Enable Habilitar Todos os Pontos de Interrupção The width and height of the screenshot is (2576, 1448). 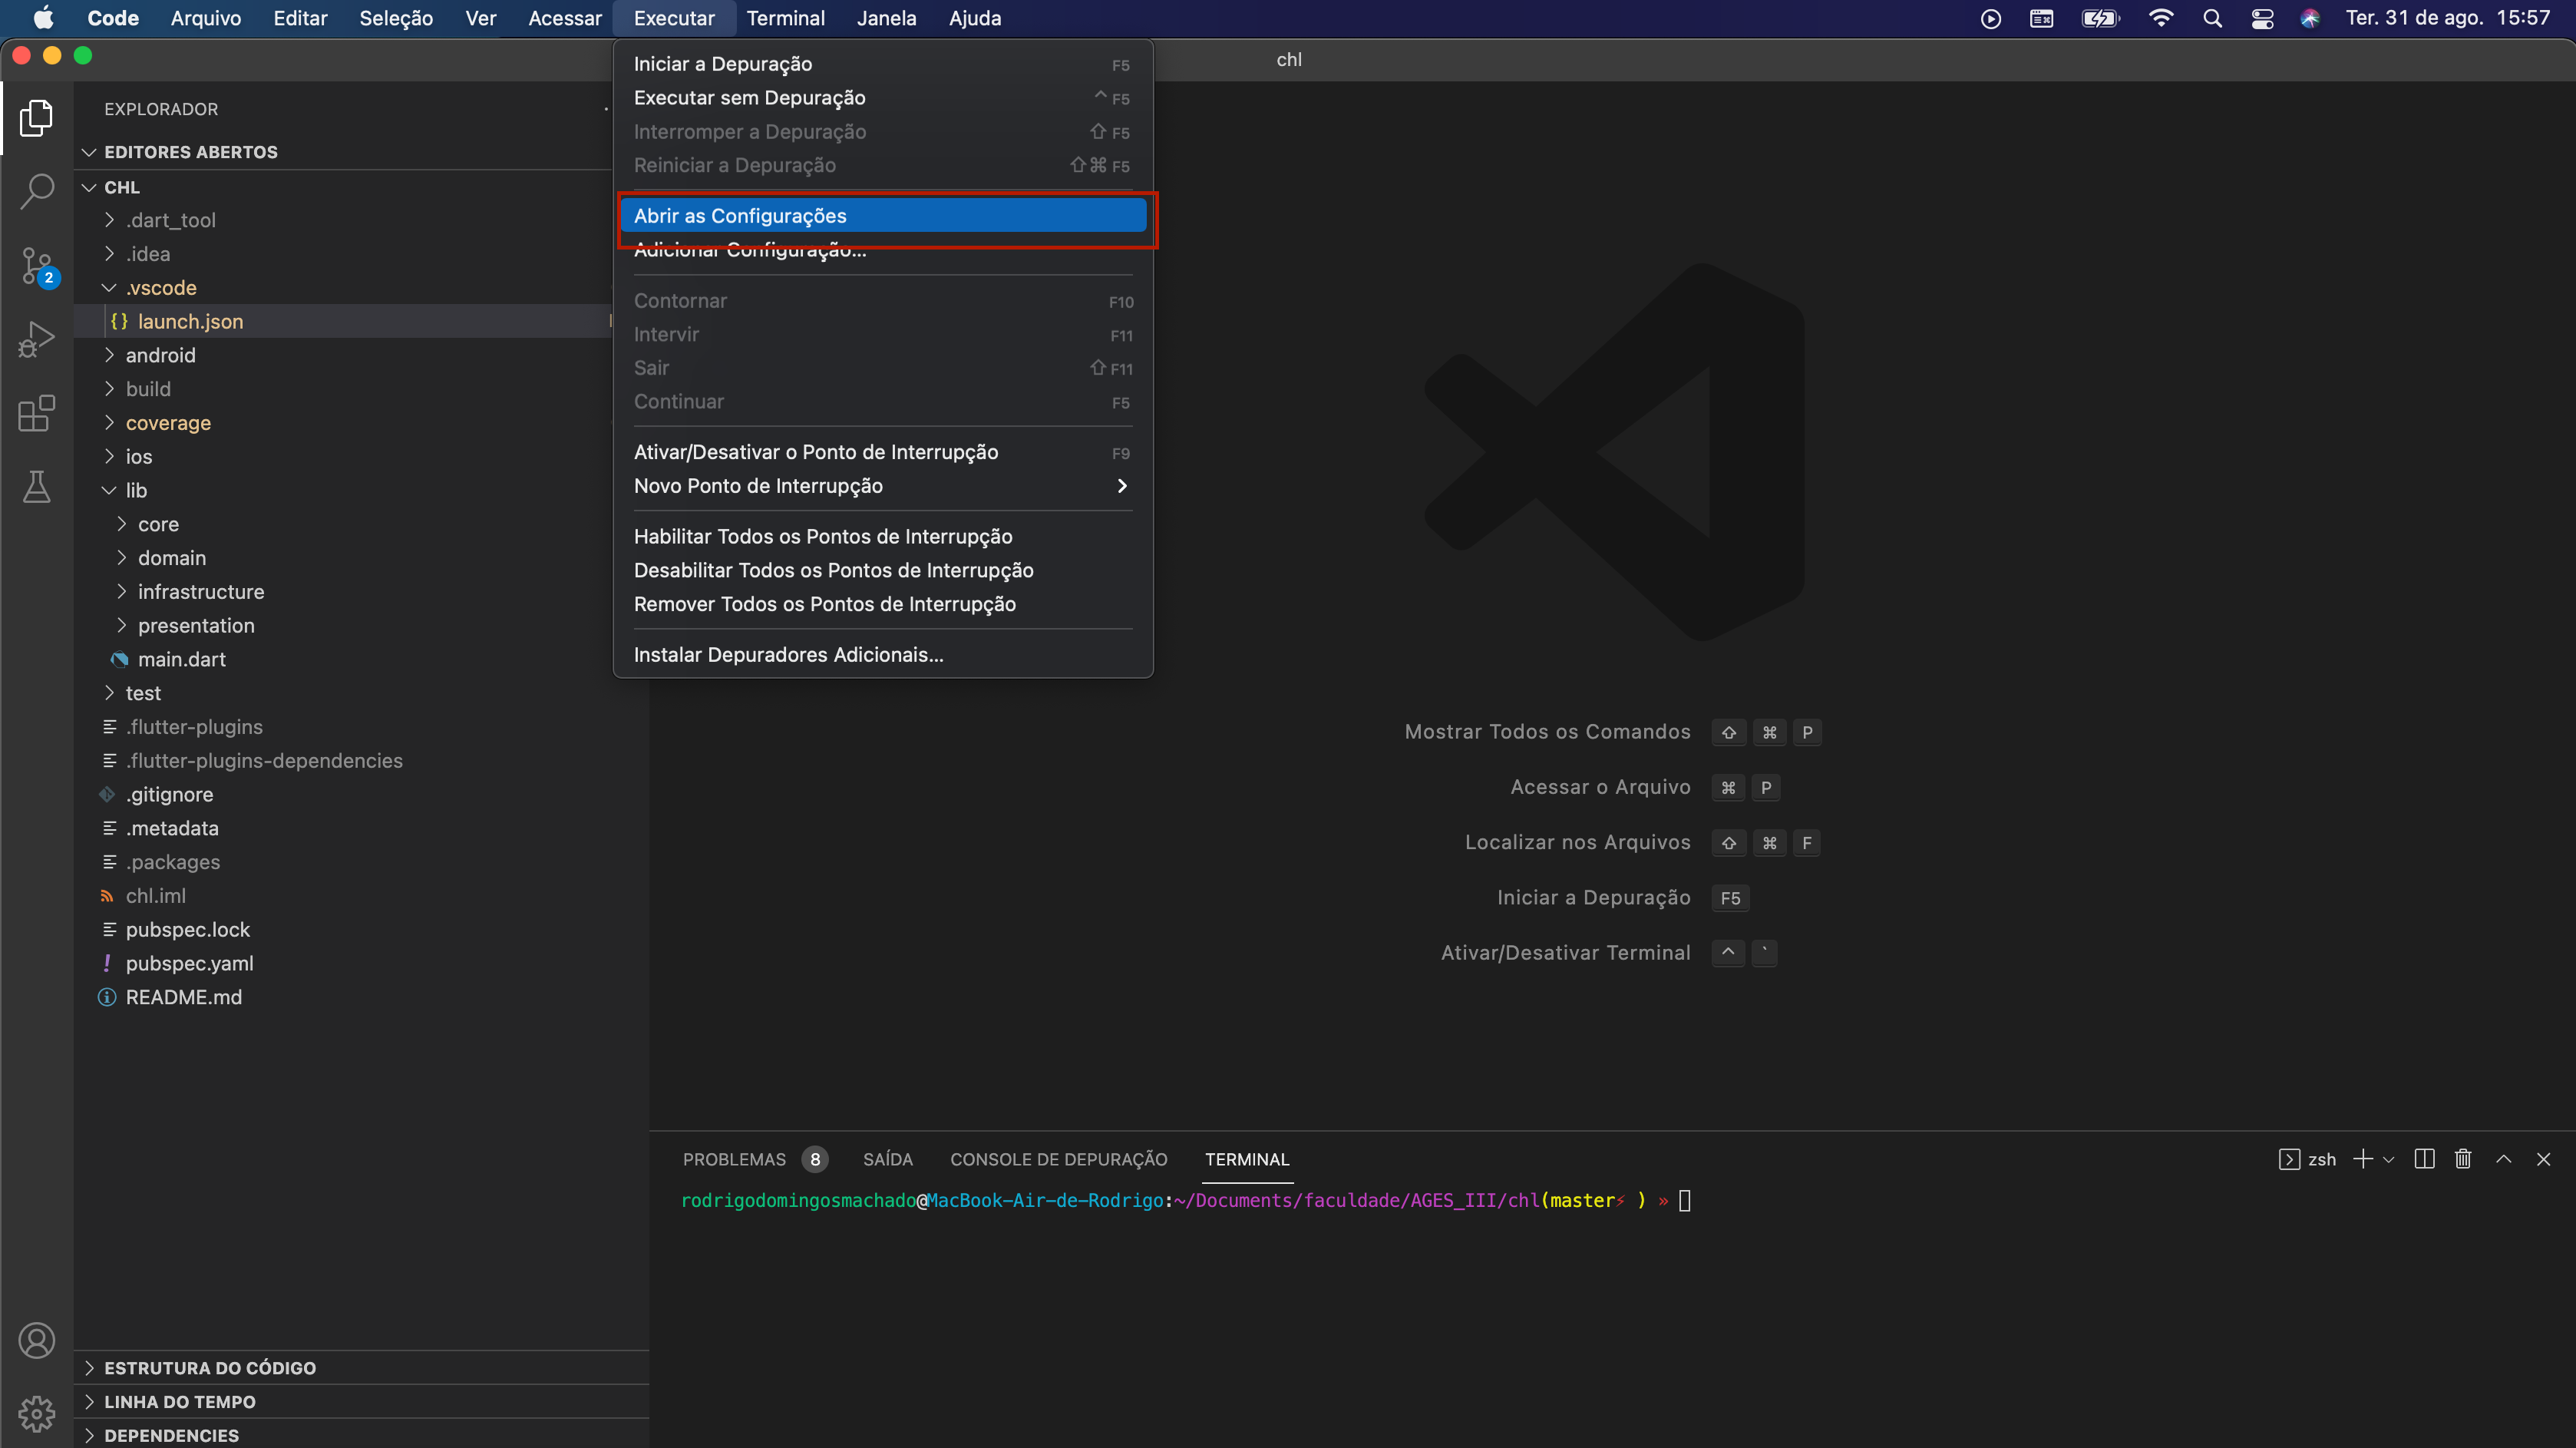click(x=823, y=536)
